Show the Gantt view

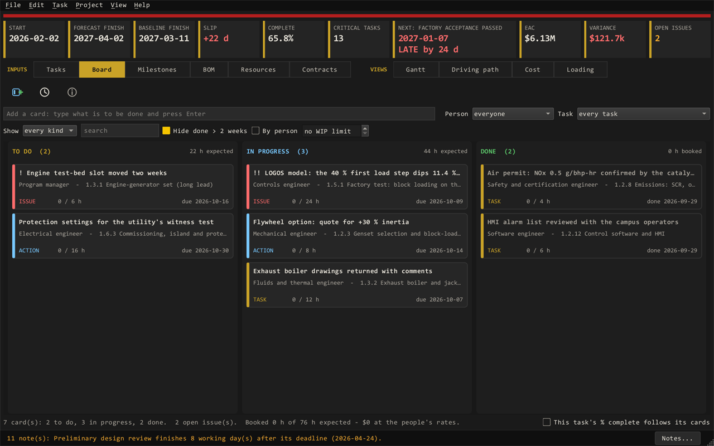(x=416, y=70)
